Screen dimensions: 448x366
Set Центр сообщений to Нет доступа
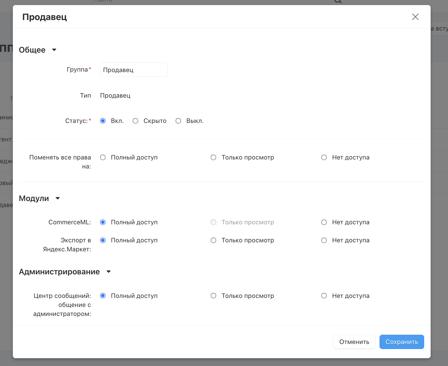[324, 296]
